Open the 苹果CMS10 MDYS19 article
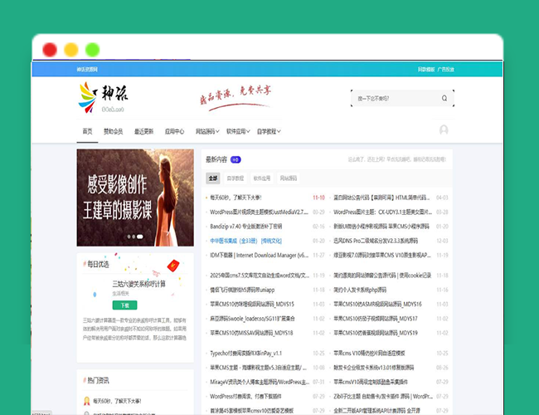The width and height of the screenshot is (539, 415). click(376, 333)
